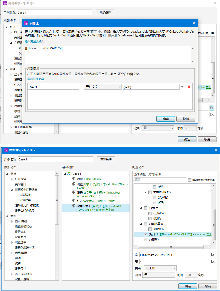Click 添加条件 button in lower dialog
Screen dimensions: 220x291
pyautogui.click(x=107, y=159)
